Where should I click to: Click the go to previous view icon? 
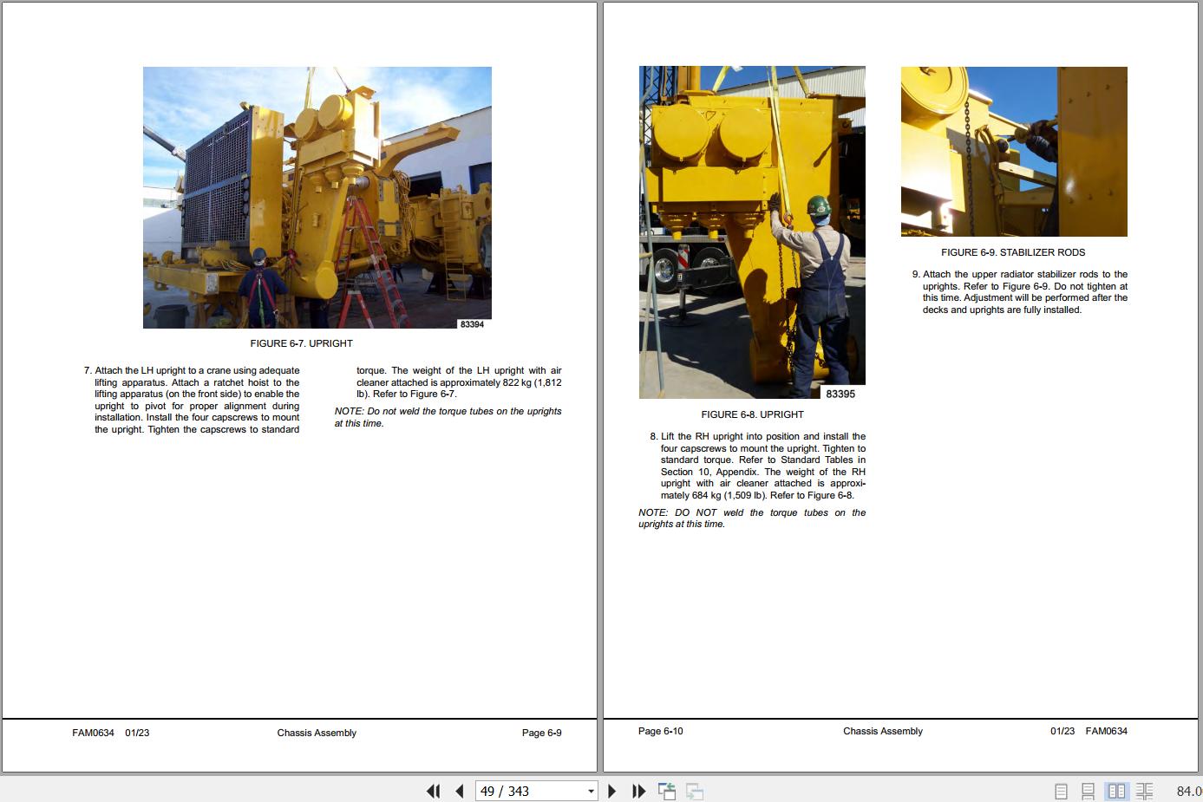pos(667,791)
